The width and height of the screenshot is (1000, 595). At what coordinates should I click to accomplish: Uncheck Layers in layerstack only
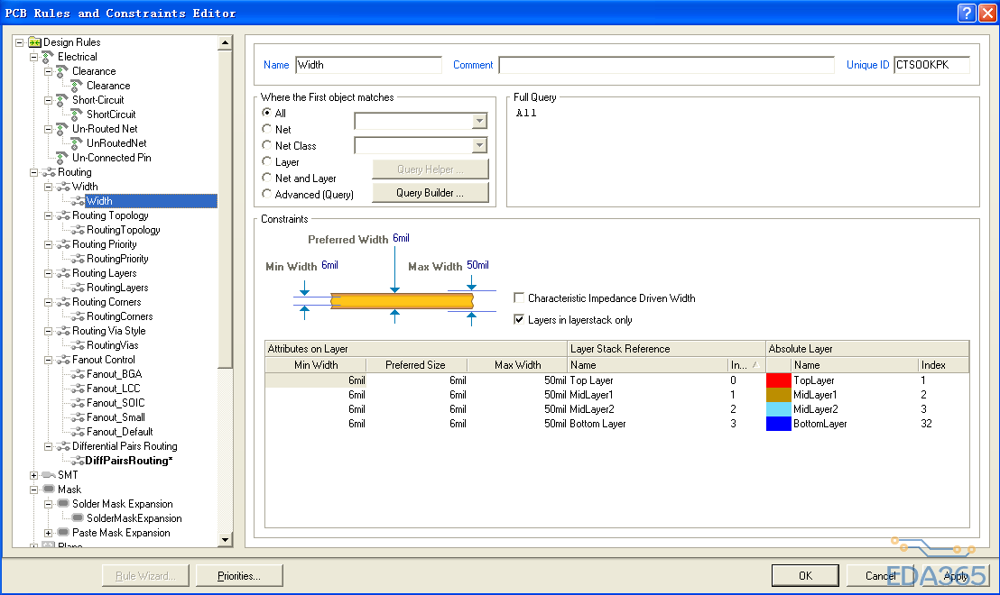pos(519,319)
